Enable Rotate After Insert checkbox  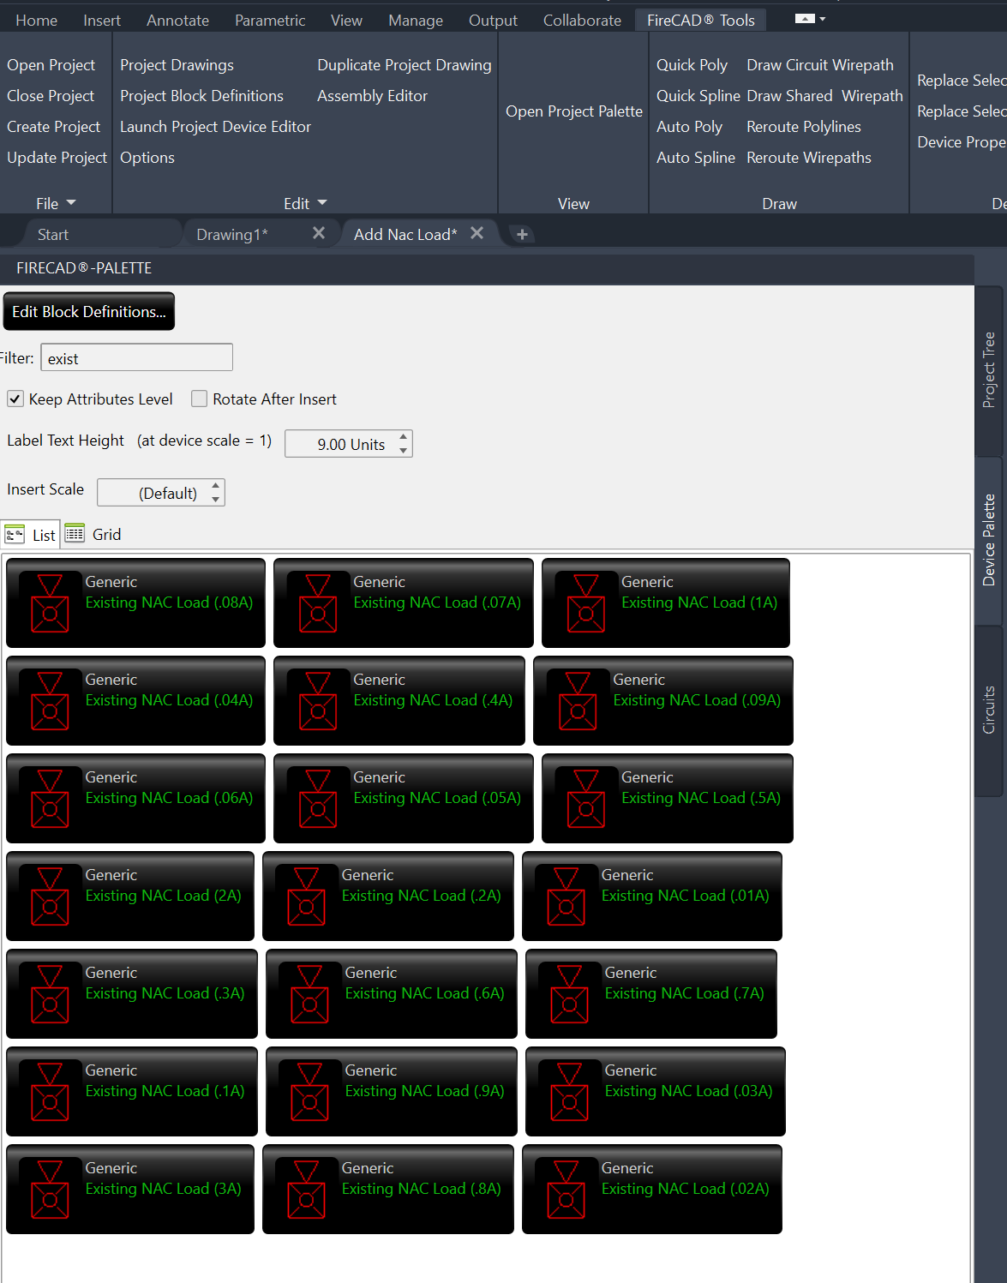click(199, 399)
